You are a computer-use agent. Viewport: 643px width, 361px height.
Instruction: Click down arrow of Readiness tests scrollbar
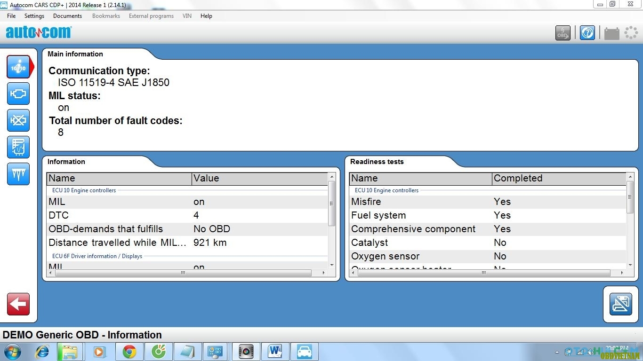point(631,265)
